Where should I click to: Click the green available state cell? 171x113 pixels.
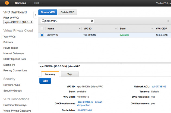pos(124,35)
